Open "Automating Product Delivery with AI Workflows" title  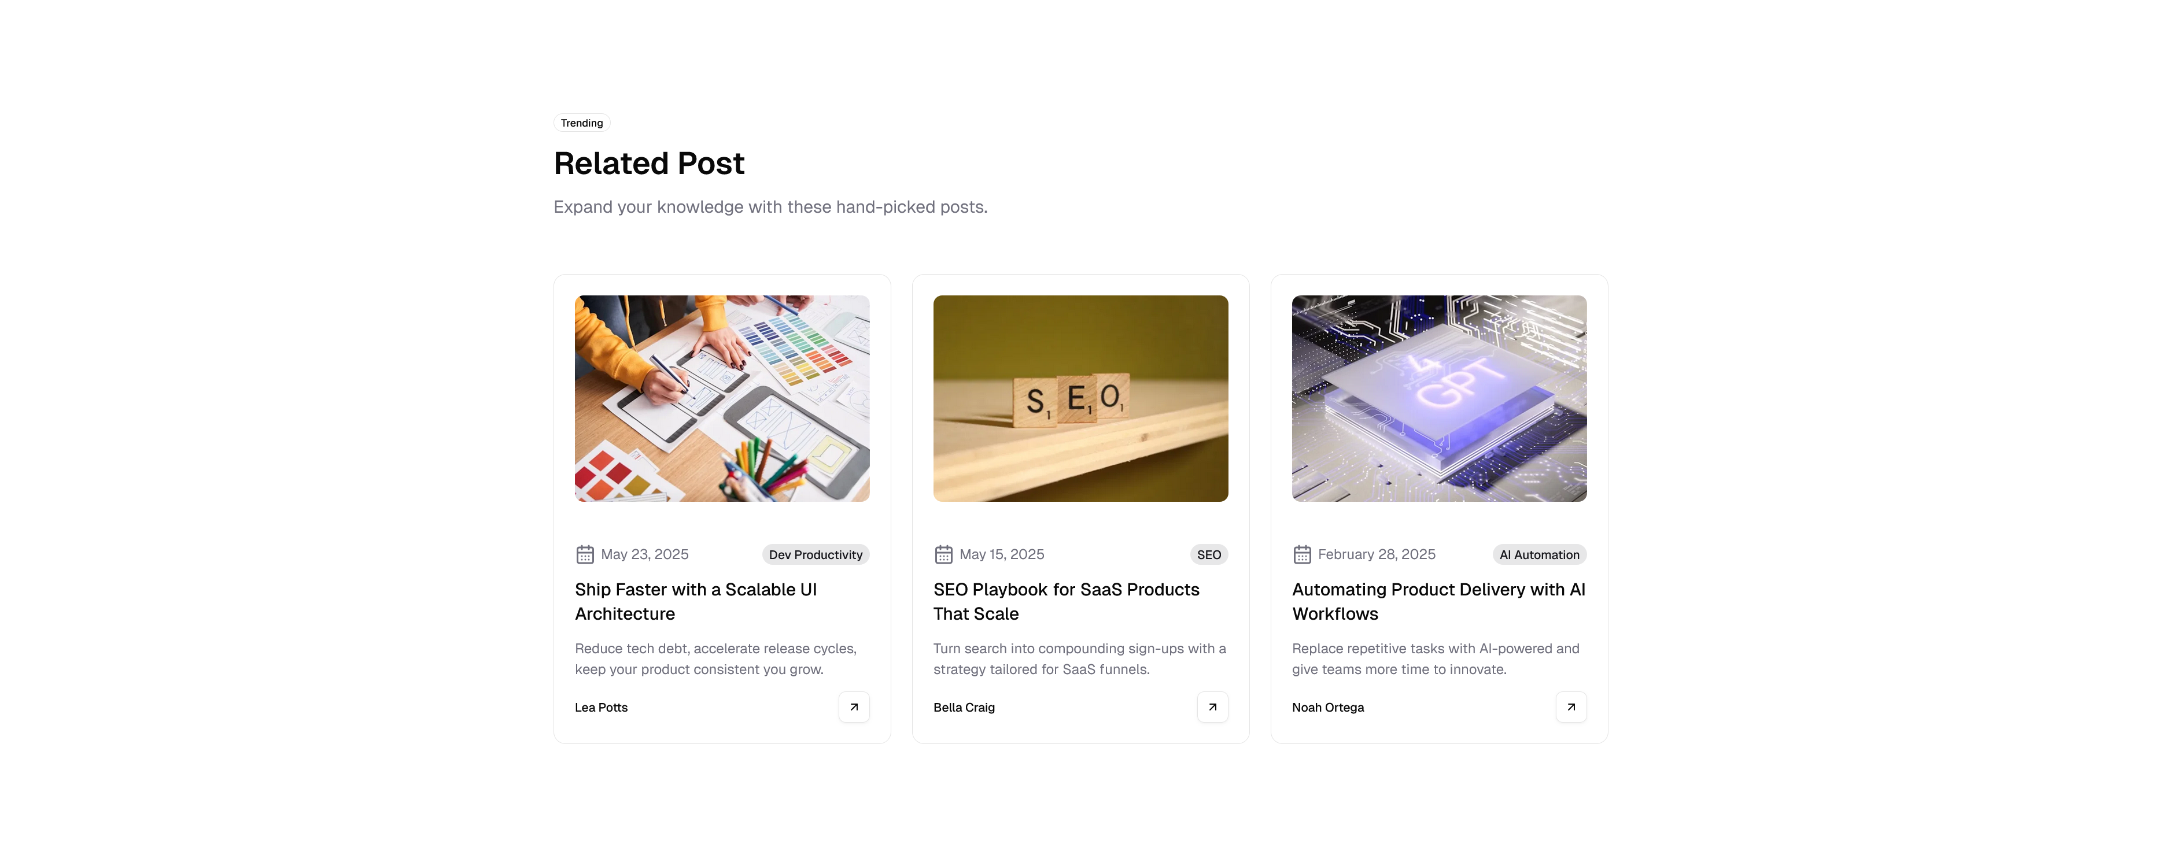1438,602
